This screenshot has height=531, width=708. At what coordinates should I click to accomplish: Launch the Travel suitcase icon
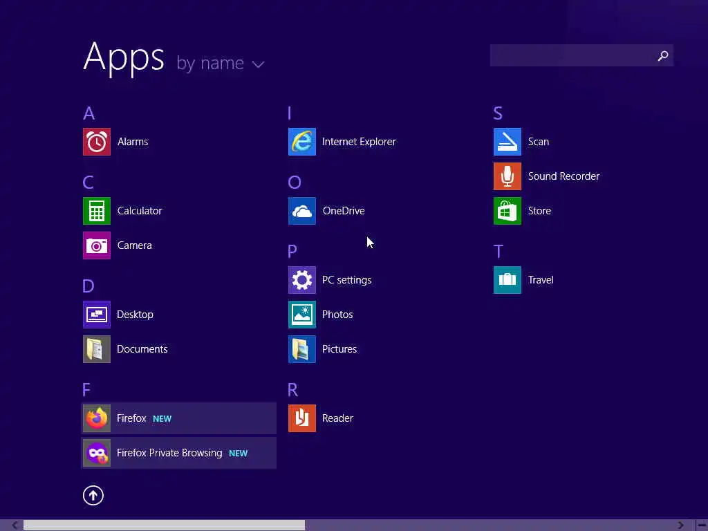coord(507,280)
